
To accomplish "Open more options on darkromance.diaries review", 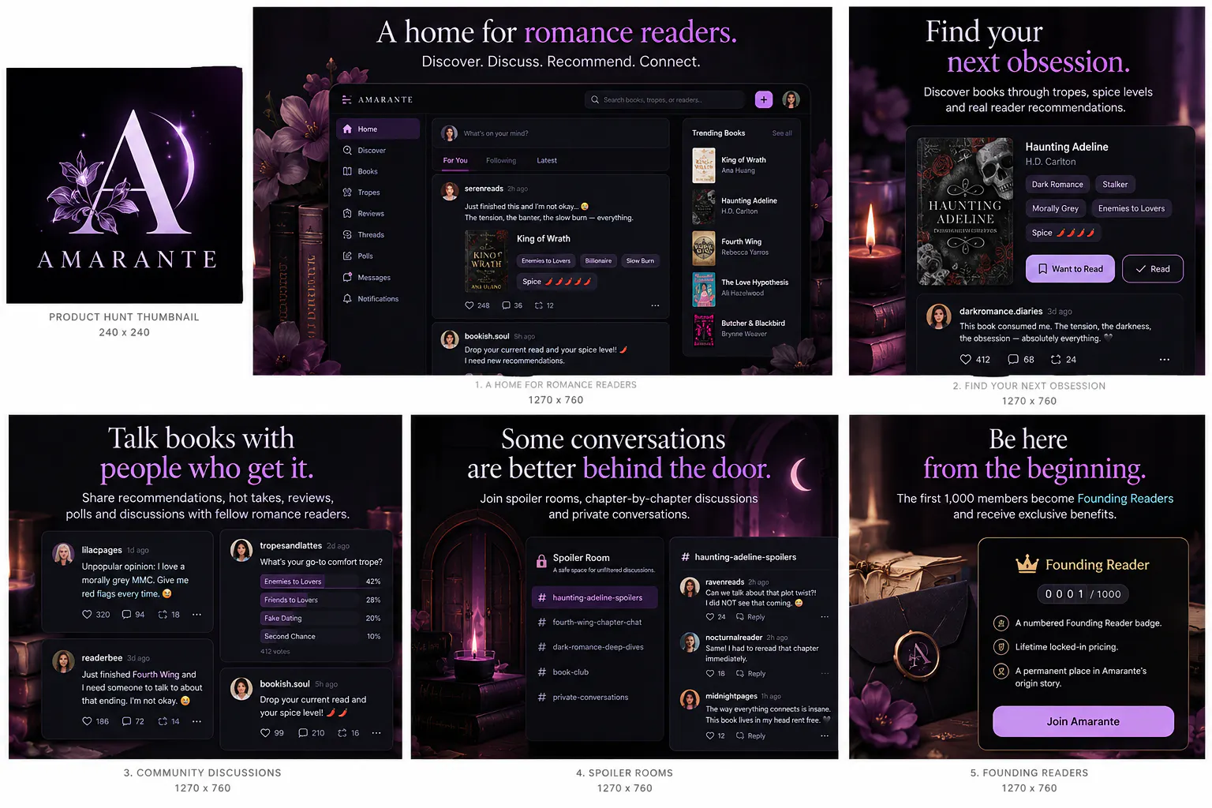I will (x=1164, y=360).
